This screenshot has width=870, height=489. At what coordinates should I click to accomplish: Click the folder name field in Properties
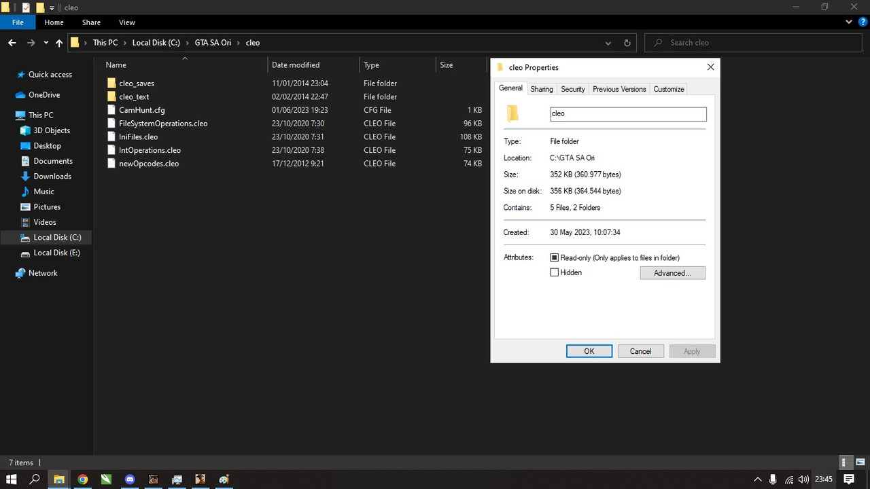click(x=628, y=114)
